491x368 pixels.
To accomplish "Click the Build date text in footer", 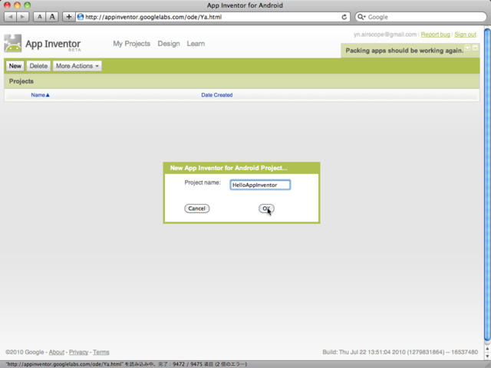I will (x=400, y=352).
